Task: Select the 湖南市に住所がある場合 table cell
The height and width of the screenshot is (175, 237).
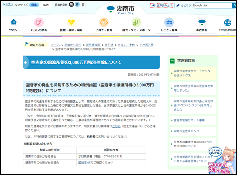Action: coord(50,157)
